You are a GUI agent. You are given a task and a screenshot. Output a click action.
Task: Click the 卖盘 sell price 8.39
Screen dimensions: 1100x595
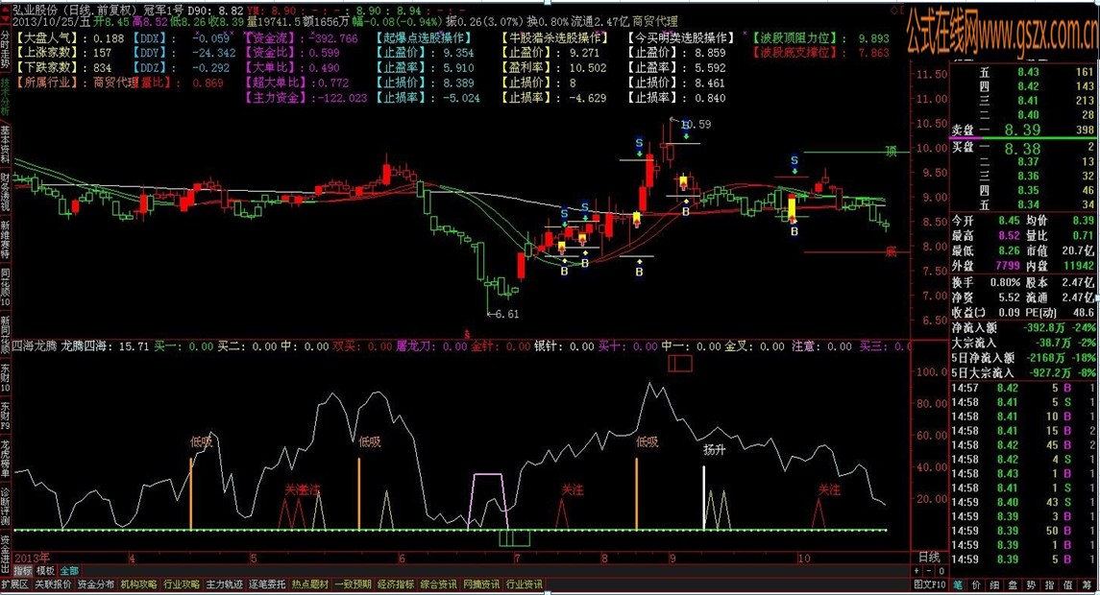pos(1021,130)
